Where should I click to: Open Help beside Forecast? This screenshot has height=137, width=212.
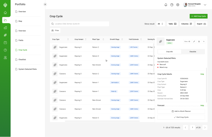point(202,106)
